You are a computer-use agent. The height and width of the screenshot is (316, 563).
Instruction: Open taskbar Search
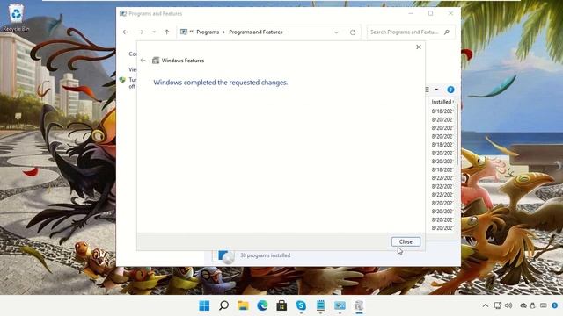click(223, 305)
